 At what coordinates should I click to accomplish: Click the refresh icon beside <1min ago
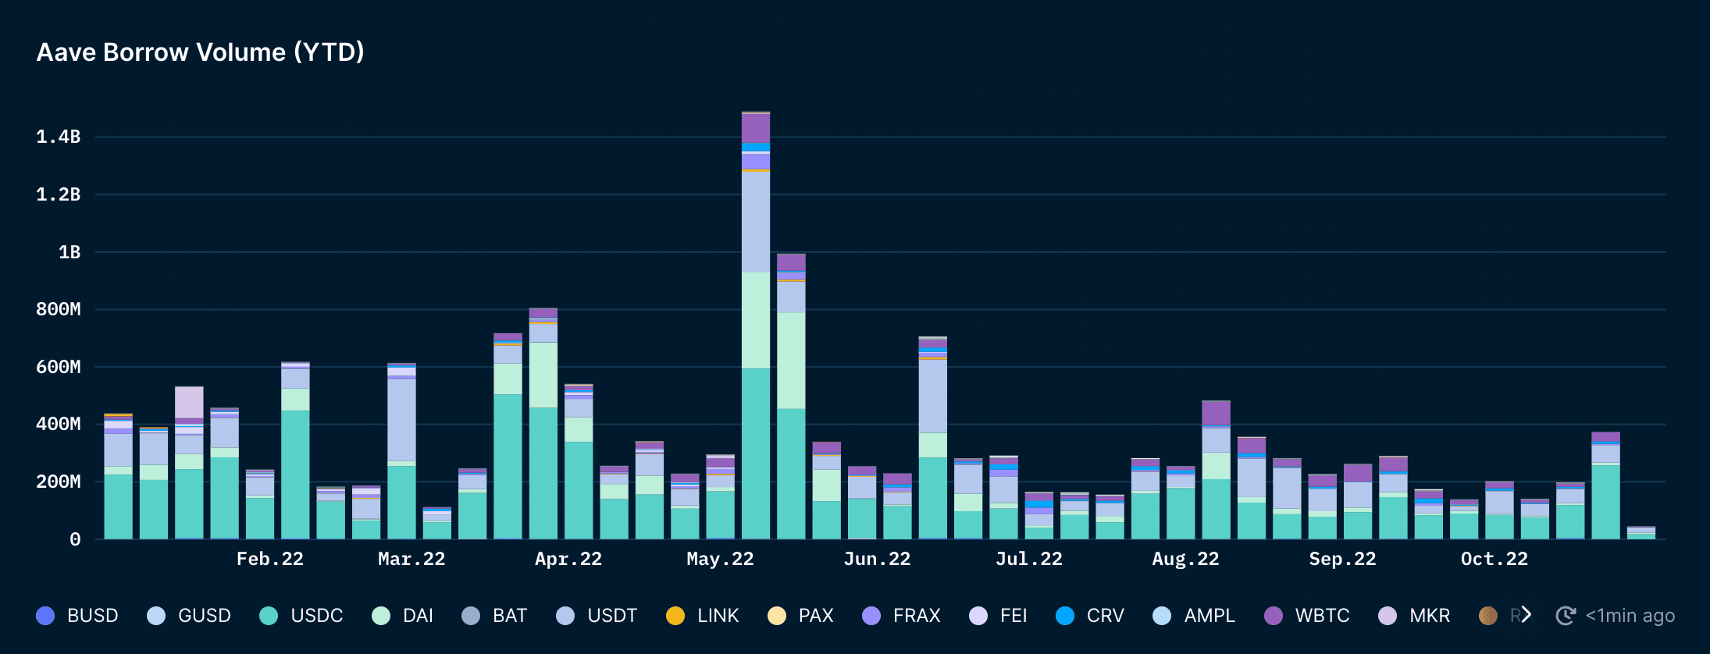point(1566,616)
